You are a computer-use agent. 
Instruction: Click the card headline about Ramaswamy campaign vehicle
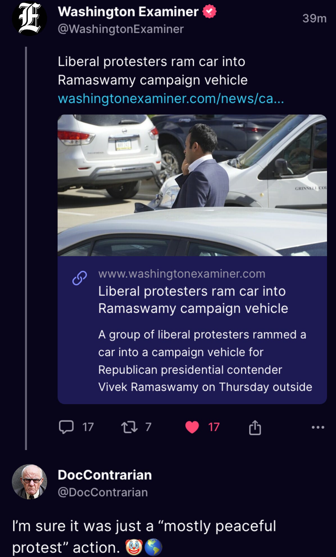[193, 300]
